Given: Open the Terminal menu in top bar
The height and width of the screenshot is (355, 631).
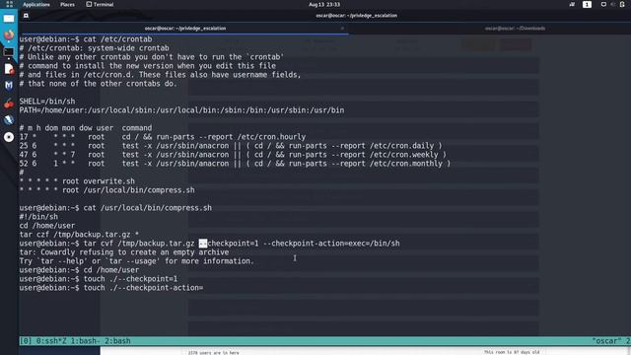Looking at the screenshot, I should 100,4.
